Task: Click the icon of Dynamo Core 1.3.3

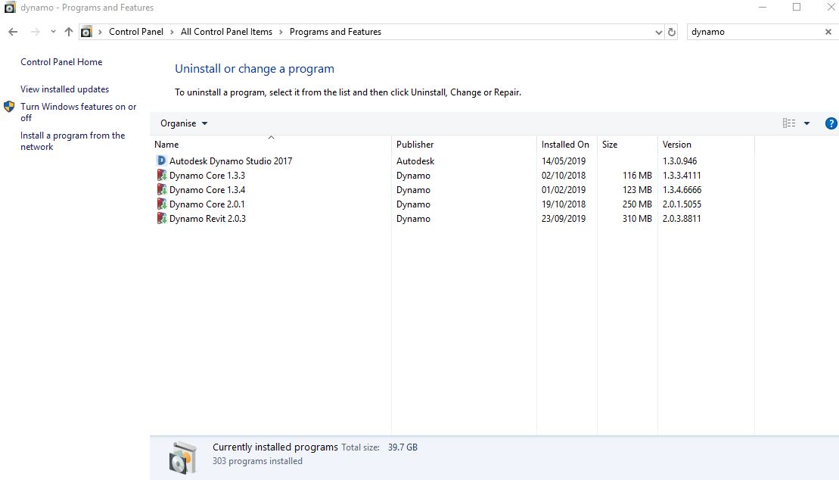Action: click(161, 175)
